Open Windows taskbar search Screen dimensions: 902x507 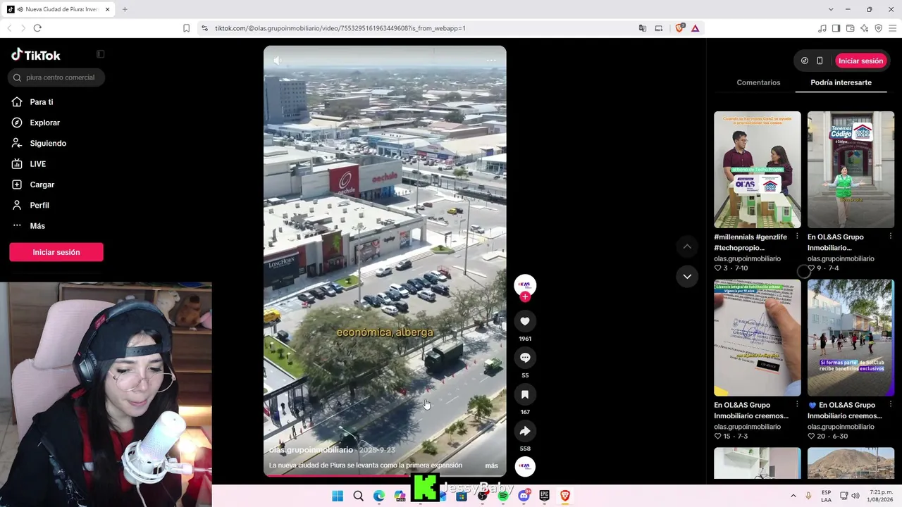click(358, 496)
